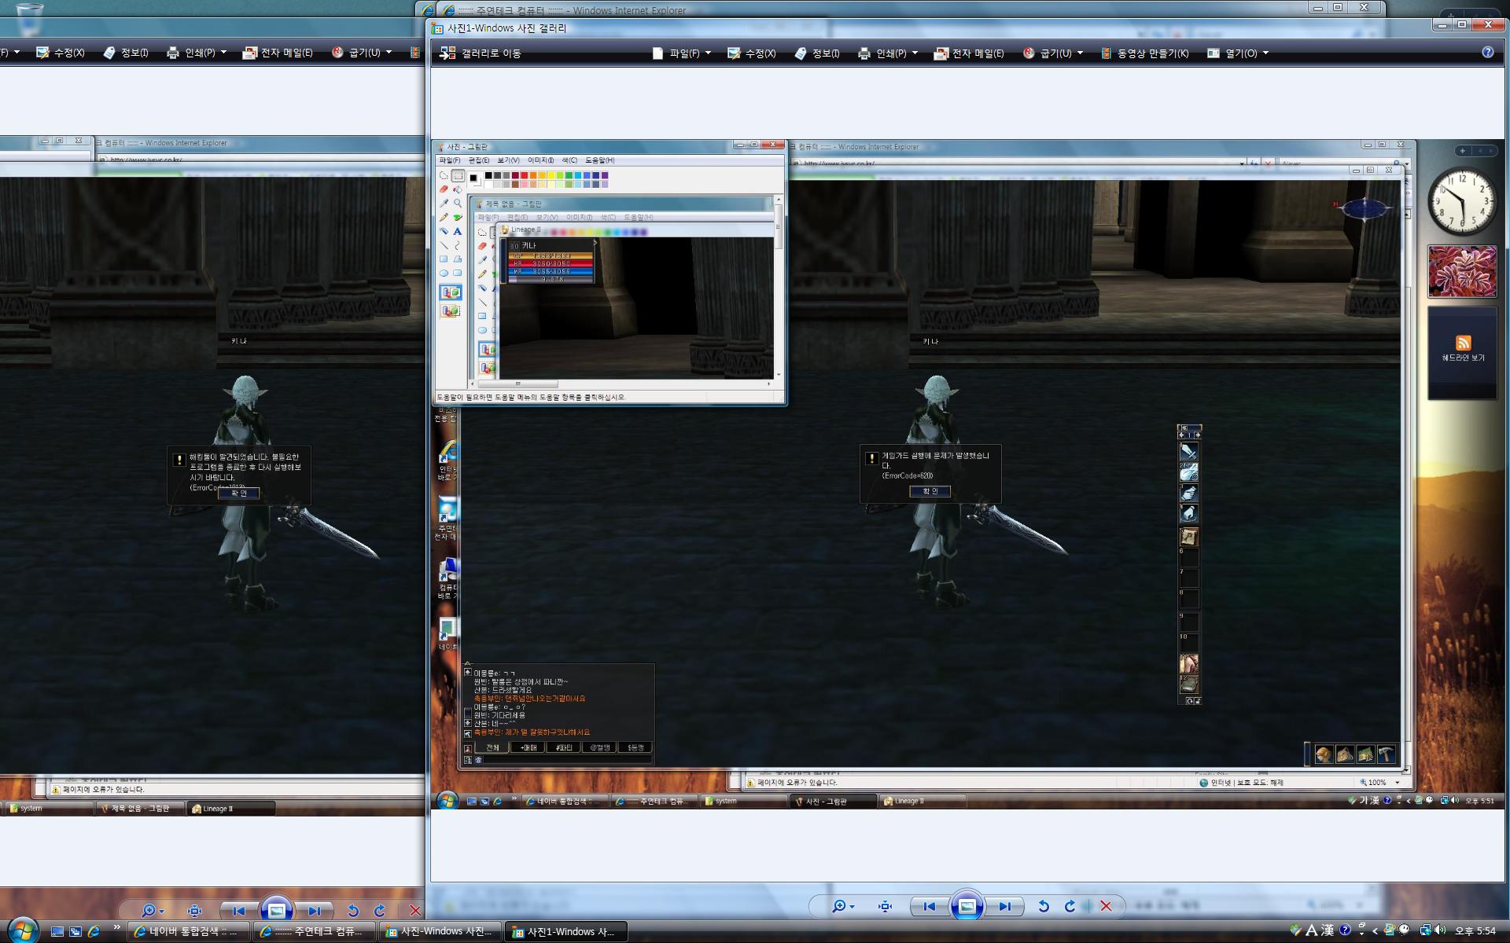Open volume control in system tray
The image size is (1510, 943).
click(1440, 930)
